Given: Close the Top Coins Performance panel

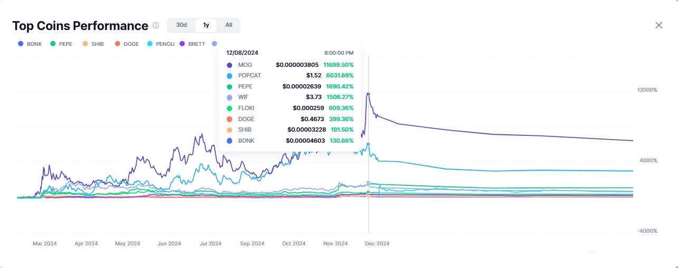Looking at the screenshot, I should [x=658, y=25].
